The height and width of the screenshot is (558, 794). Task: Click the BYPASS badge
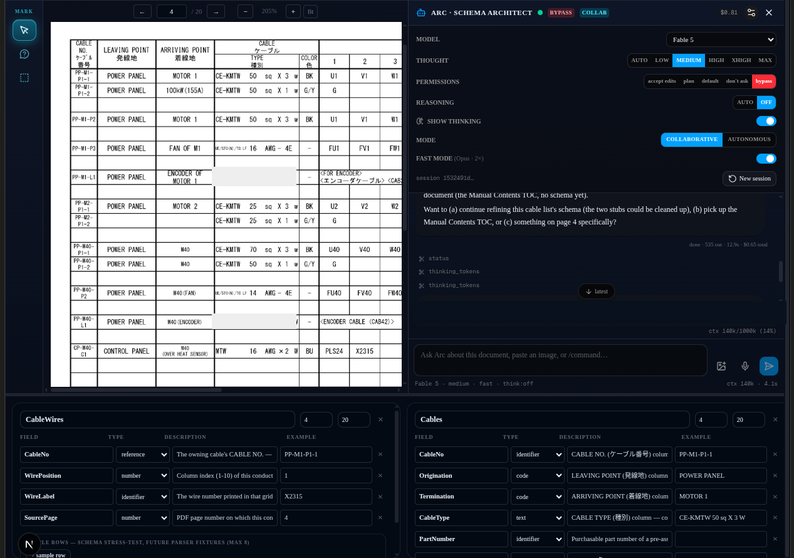pyautogui.click(x=561, y=13)
